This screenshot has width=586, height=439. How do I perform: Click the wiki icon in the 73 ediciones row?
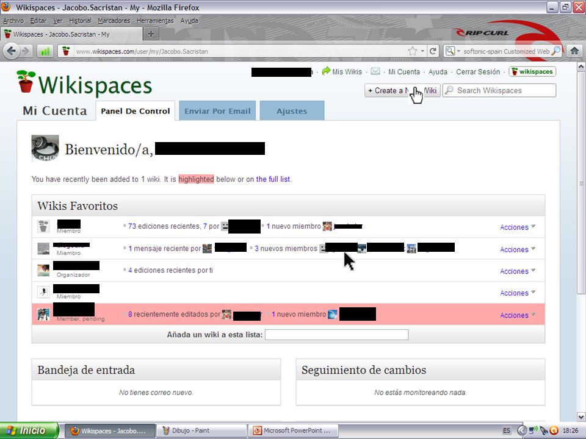43,226
